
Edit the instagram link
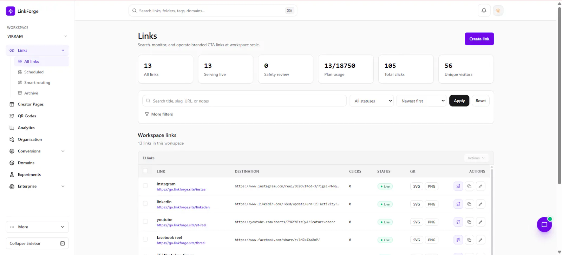click(x=481, y=186)
